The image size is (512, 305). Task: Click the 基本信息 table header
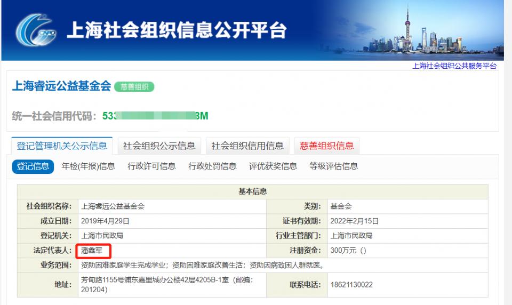[252, 191]
